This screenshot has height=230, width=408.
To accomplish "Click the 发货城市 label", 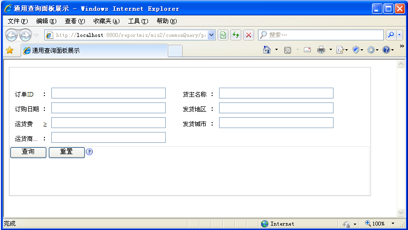I will (x=195, y=124).
